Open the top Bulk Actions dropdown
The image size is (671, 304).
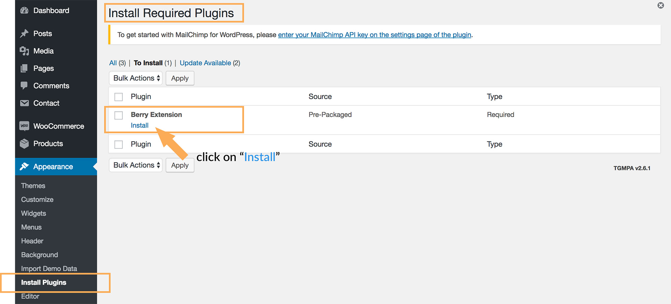click(136, 78)
